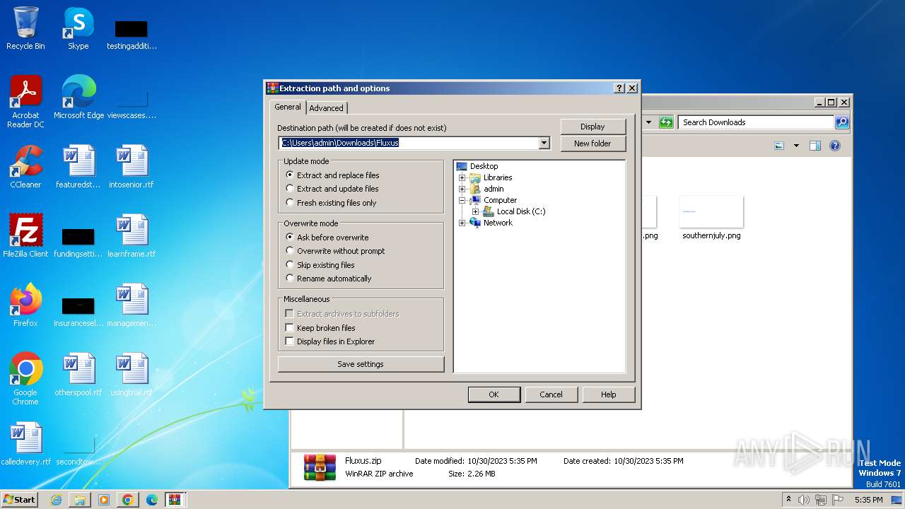Open calledevery.rtf document icon
Screen dimensions: 905x509
pos(25,444)
